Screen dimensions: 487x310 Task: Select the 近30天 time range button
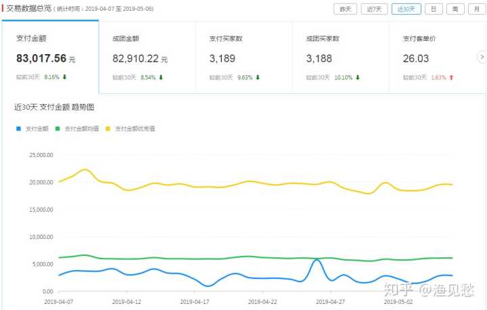407,9
